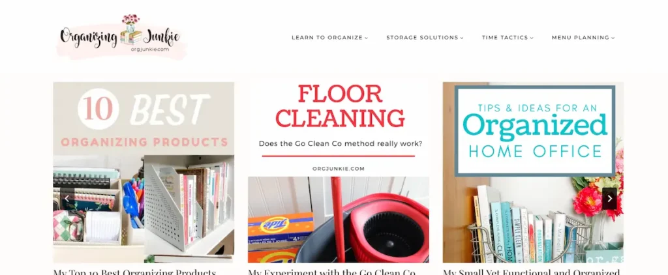Open My Top 10 Best Organizing Products link
The height and width of the screenshot is (275, 668).
(x=134, y=272)
